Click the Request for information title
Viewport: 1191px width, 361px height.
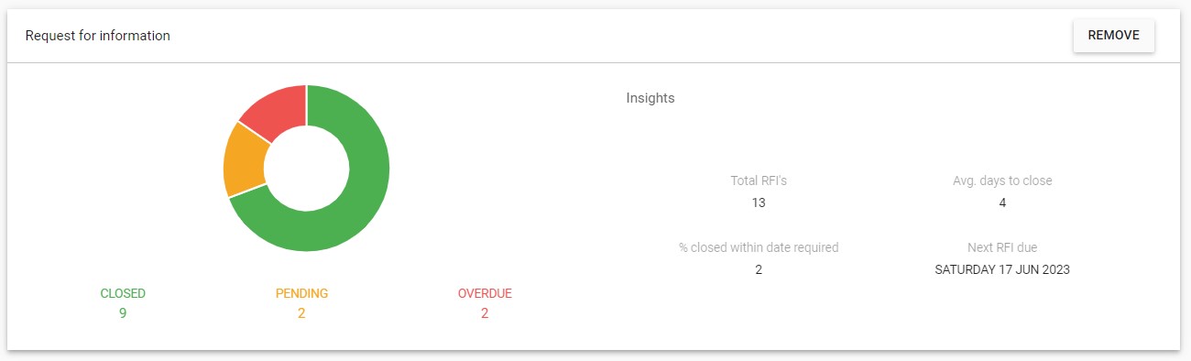(x=98, y=36)
